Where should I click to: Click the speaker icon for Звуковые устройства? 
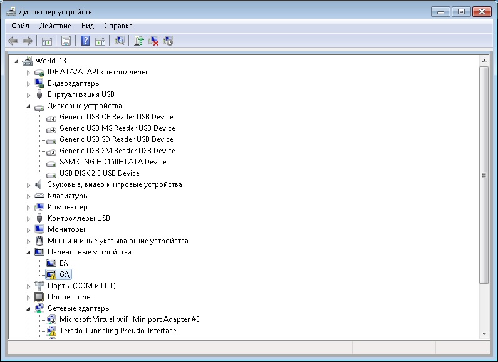[x=38, y=184]
